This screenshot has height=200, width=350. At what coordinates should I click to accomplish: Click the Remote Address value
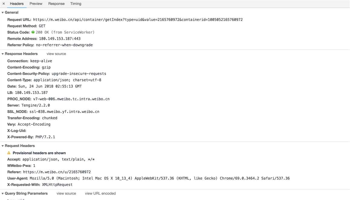click(x=60, y=39)
